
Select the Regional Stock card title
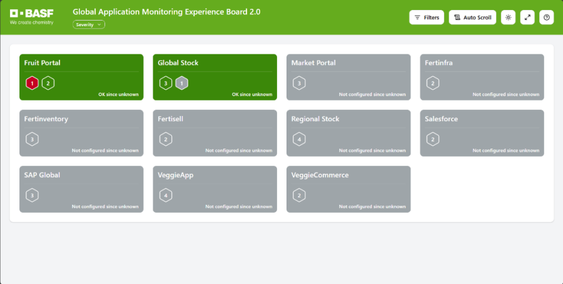(x=315, y=119)
